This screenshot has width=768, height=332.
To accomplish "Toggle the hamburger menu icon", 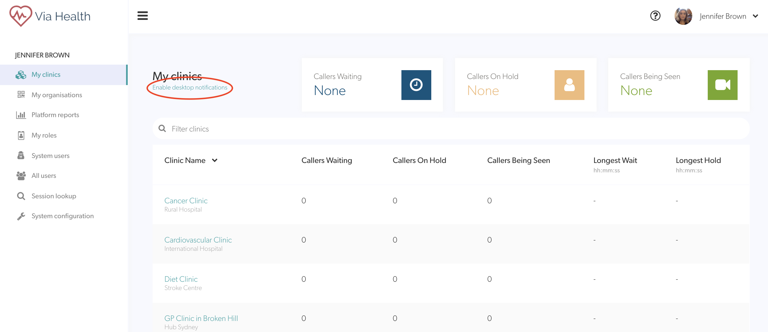I will coord(142,16).
